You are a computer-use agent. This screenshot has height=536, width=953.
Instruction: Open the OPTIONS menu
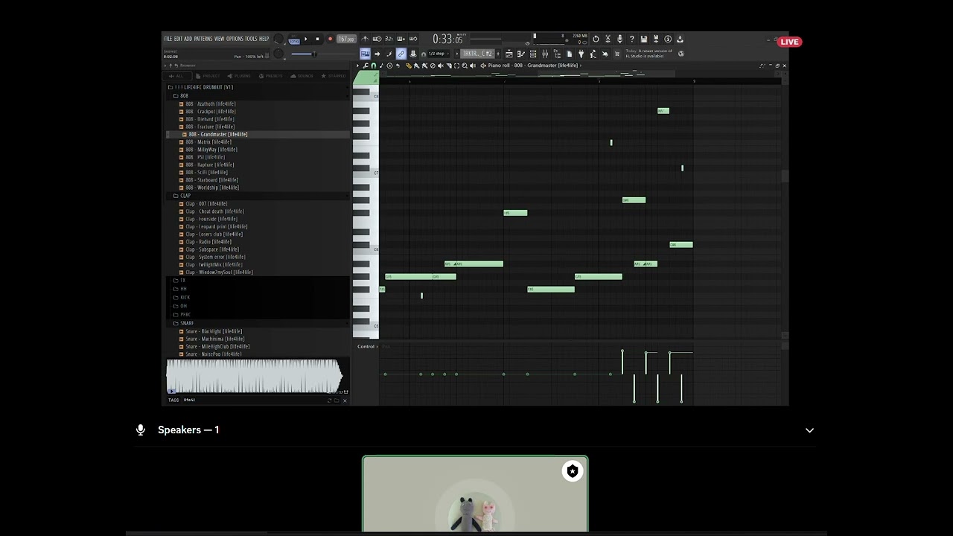(x=235, y=39)
